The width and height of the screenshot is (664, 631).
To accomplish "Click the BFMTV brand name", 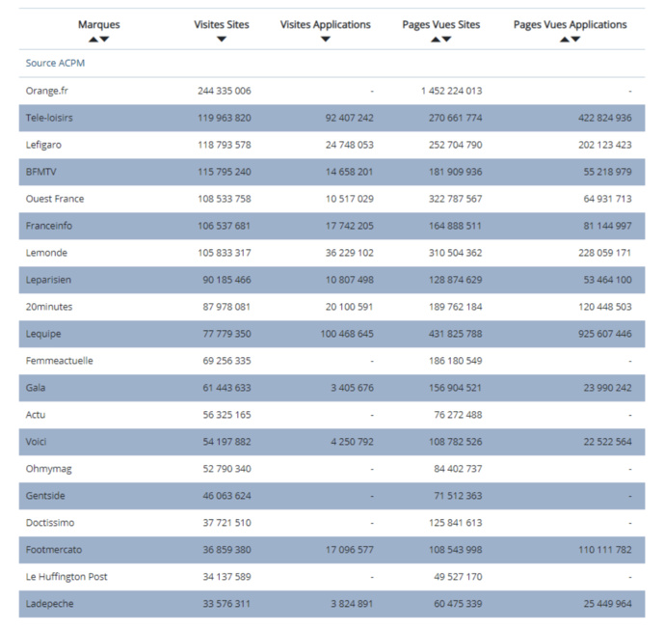I will tap(42, 172).
